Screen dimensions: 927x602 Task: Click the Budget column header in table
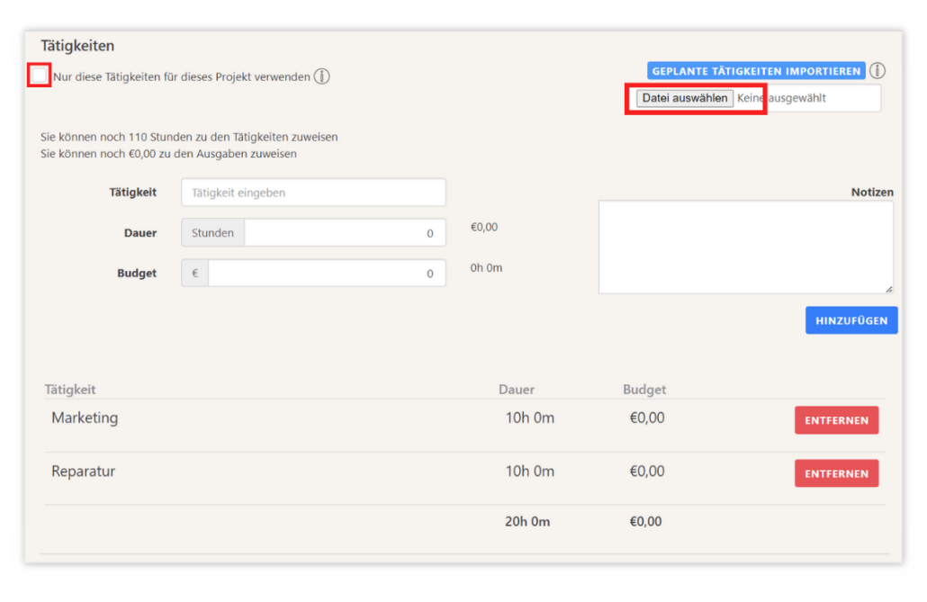[644, 390]
